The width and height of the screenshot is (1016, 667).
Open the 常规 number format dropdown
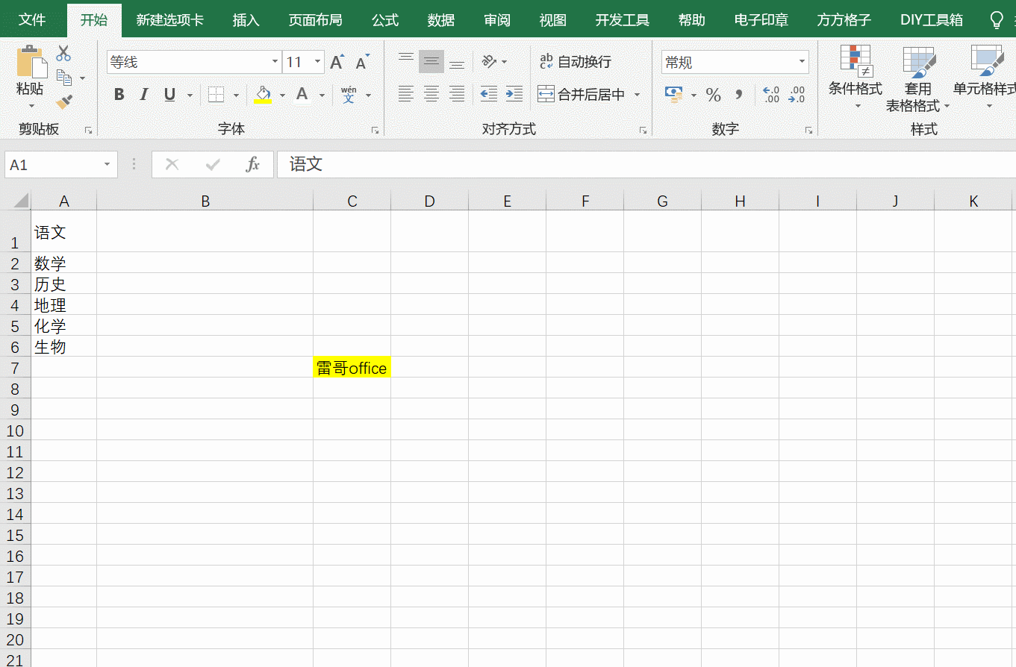[x=802, y=62]
